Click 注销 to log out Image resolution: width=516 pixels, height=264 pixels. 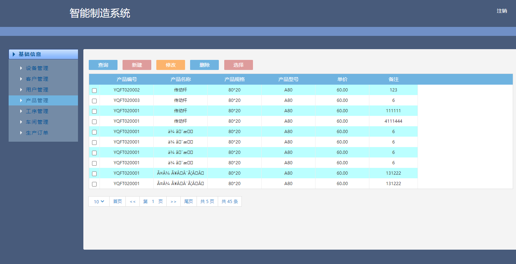[x=502, y=11]
